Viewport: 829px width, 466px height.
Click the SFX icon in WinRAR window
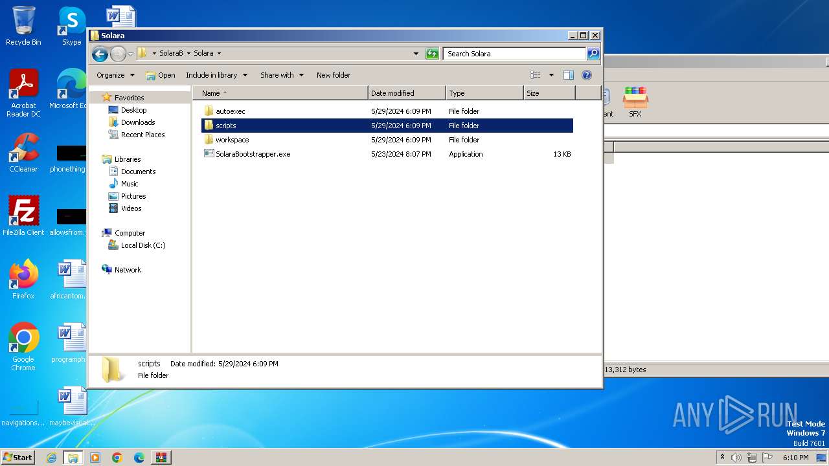pyautogui.click(x=635, y=102)
